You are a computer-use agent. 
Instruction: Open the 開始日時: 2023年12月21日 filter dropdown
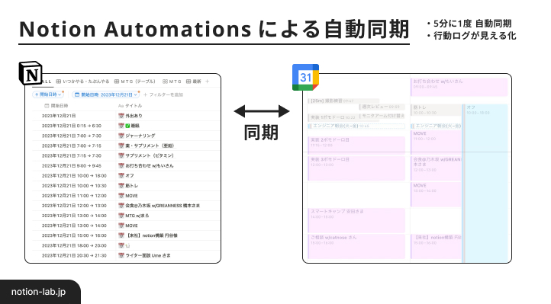[x=106, y=94]
